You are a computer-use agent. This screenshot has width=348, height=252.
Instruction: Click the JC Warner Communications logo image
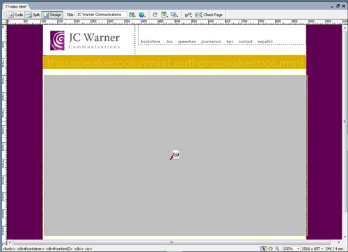[x=85, y=40]
